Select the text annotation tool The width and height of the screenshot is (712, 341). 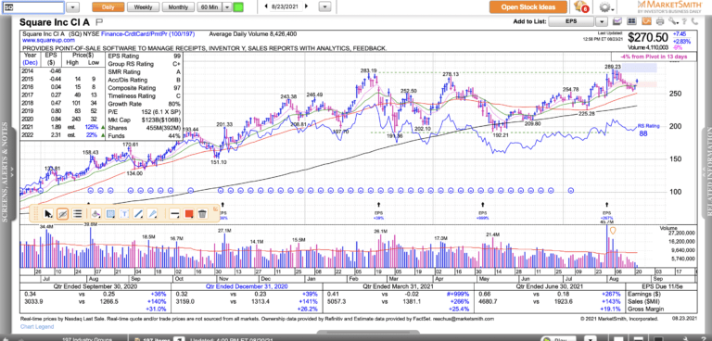tap(124, 213)
